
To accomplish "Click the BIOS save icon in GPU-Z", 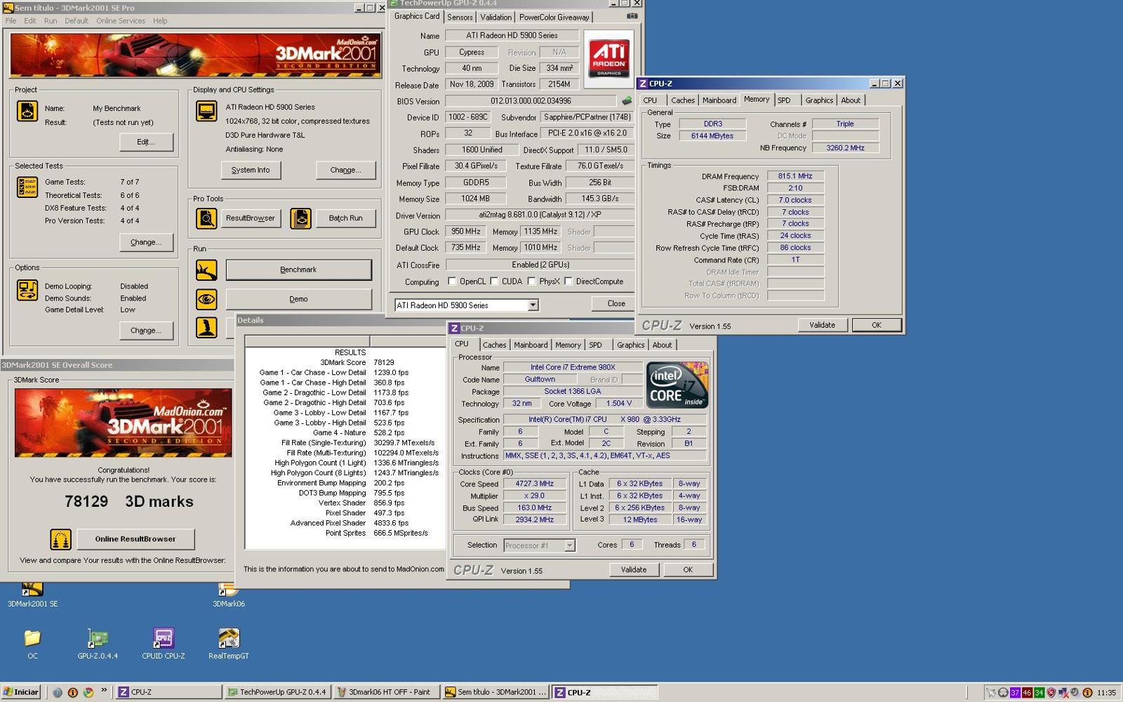I will coord(627,101).
